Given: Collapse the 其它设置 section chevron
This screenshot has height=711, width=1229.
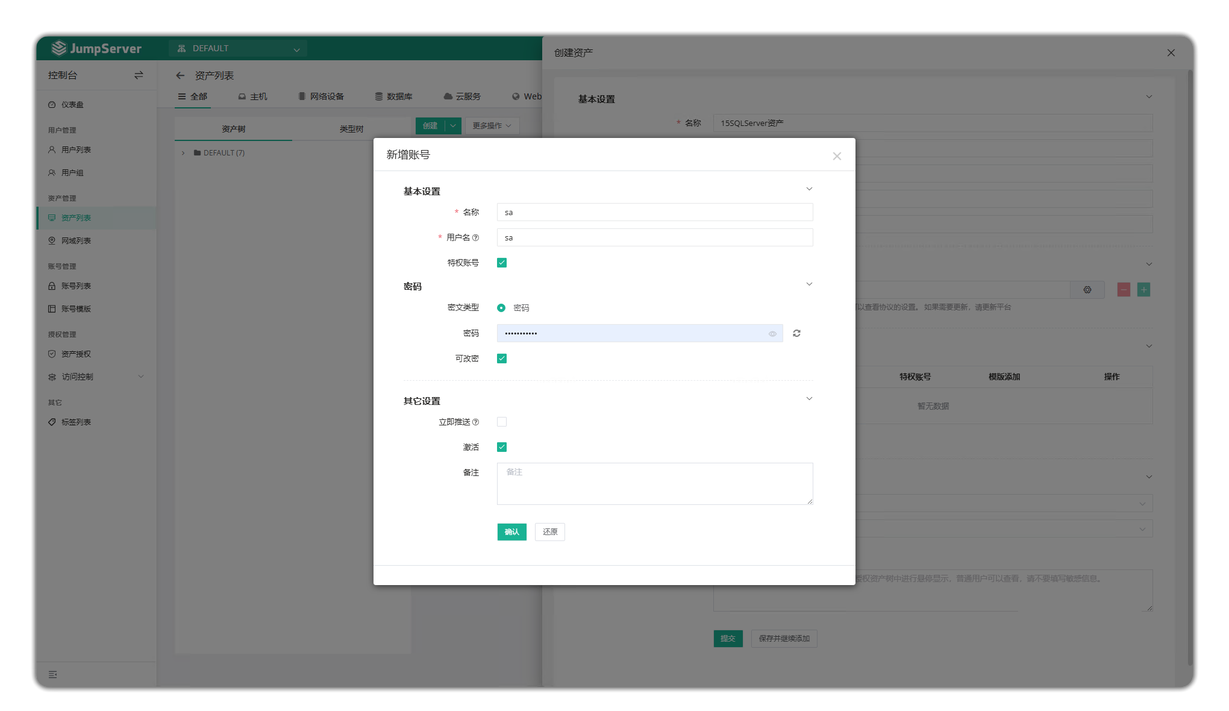Looking at the screenshot, I should pos(809,399).
